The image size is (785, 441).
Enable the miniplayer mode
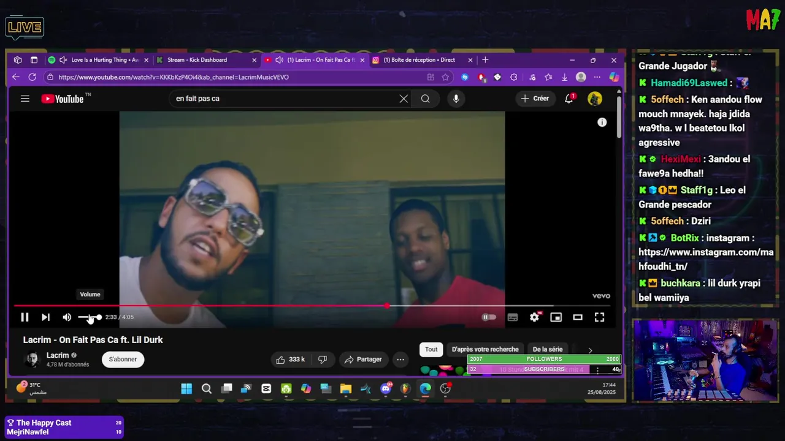[556, 317]
